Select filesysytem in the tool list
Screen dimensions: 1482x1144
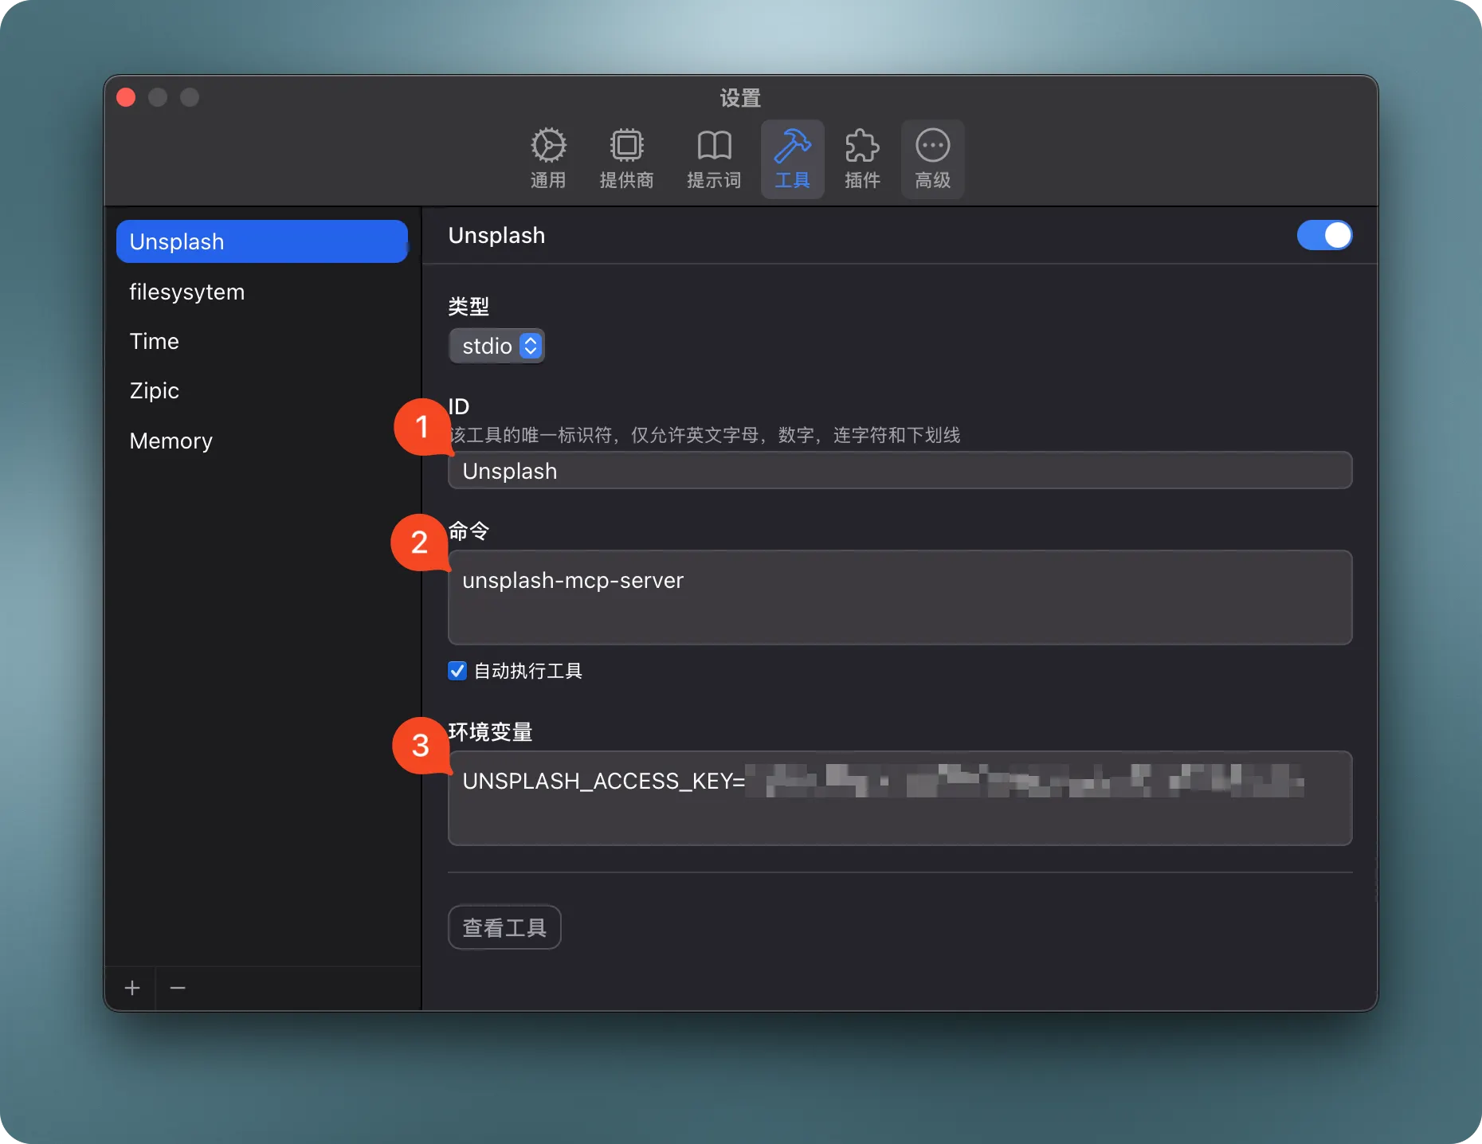coord(262,292)
